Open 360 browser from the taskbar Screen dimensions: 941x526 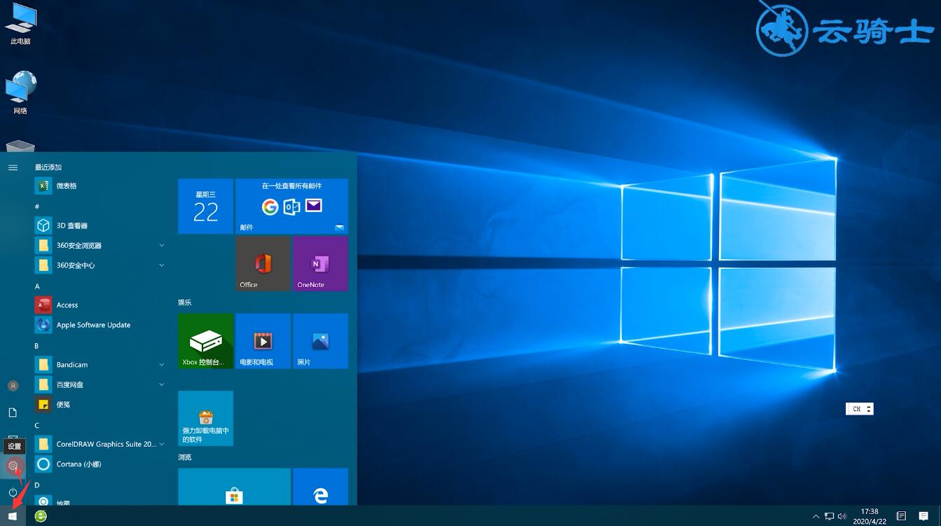[x=41, y=516]
